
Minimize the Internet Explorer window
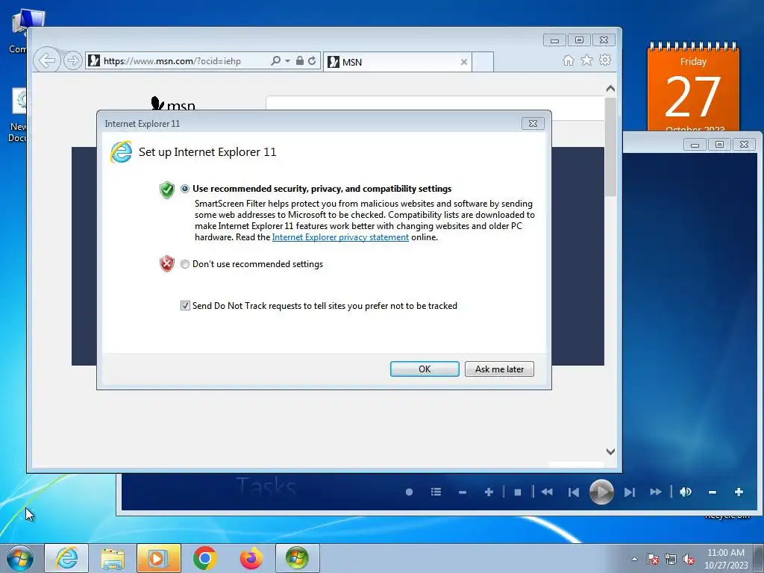click(x=554, y=40)
